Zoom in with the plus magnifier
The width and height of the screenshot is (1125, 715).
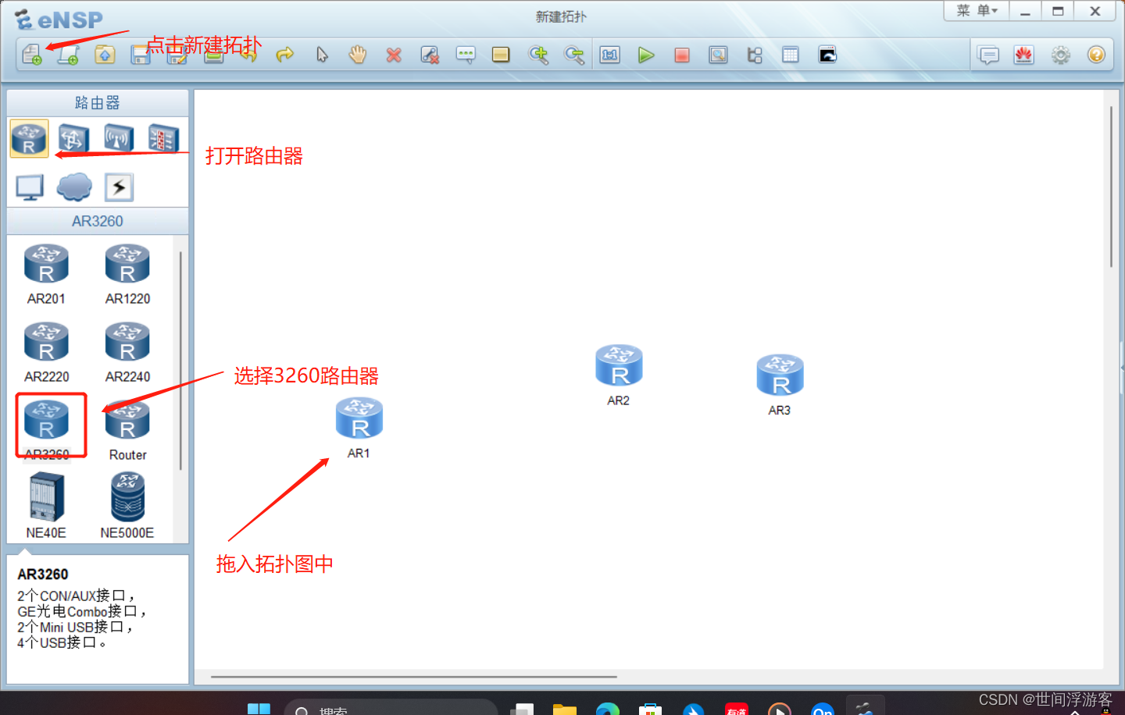pos(538,55)
